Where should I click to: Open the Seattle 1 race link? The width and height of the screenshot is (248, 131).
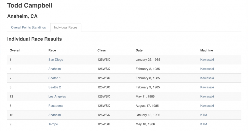click(x=55, y=78)
